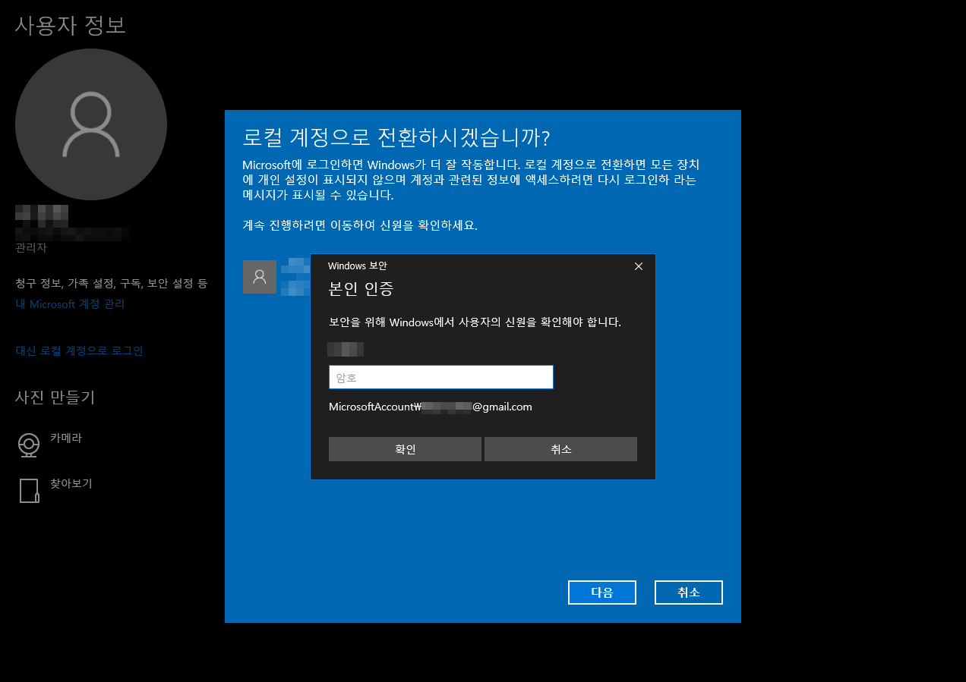The width and height of the screenshot is (966, 682).
Task: Select the small user avatar icon beside the account name
Action: [x=259, y=277]
